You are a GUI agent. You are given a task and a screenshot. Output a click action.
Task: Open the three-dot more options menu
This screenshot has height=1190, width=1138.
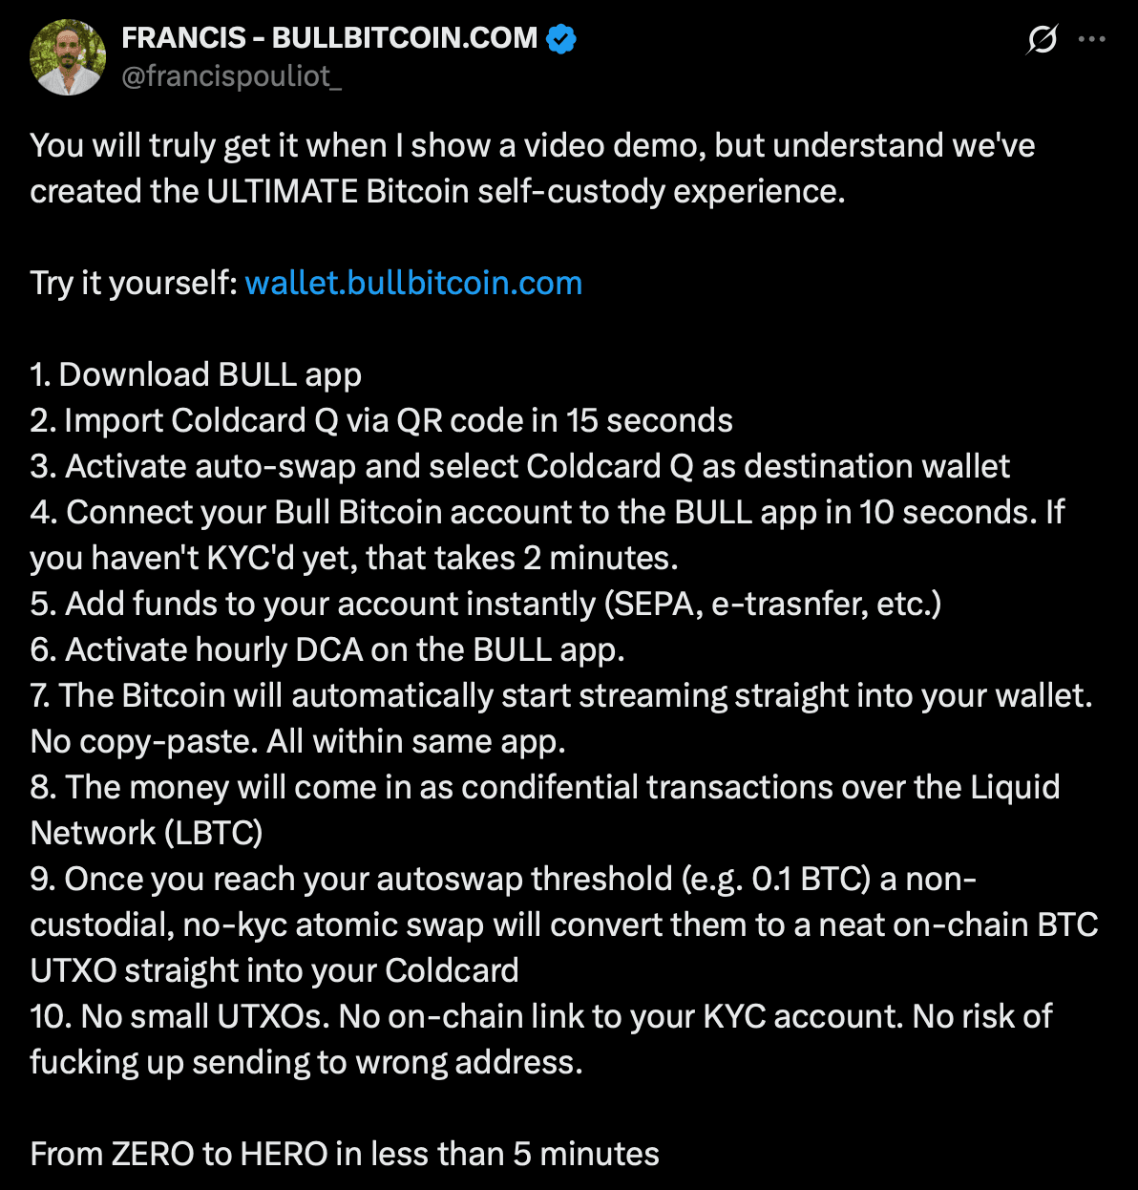(1091, 40)
